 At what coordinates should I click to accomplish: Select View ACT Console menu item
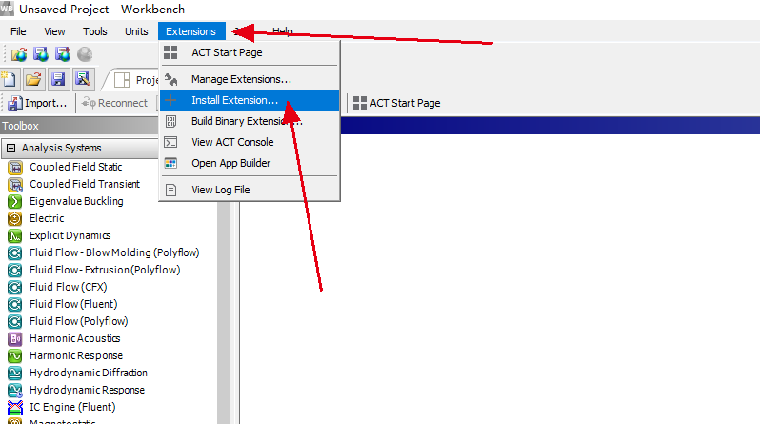pyautogui.click(x=231, y=142)
